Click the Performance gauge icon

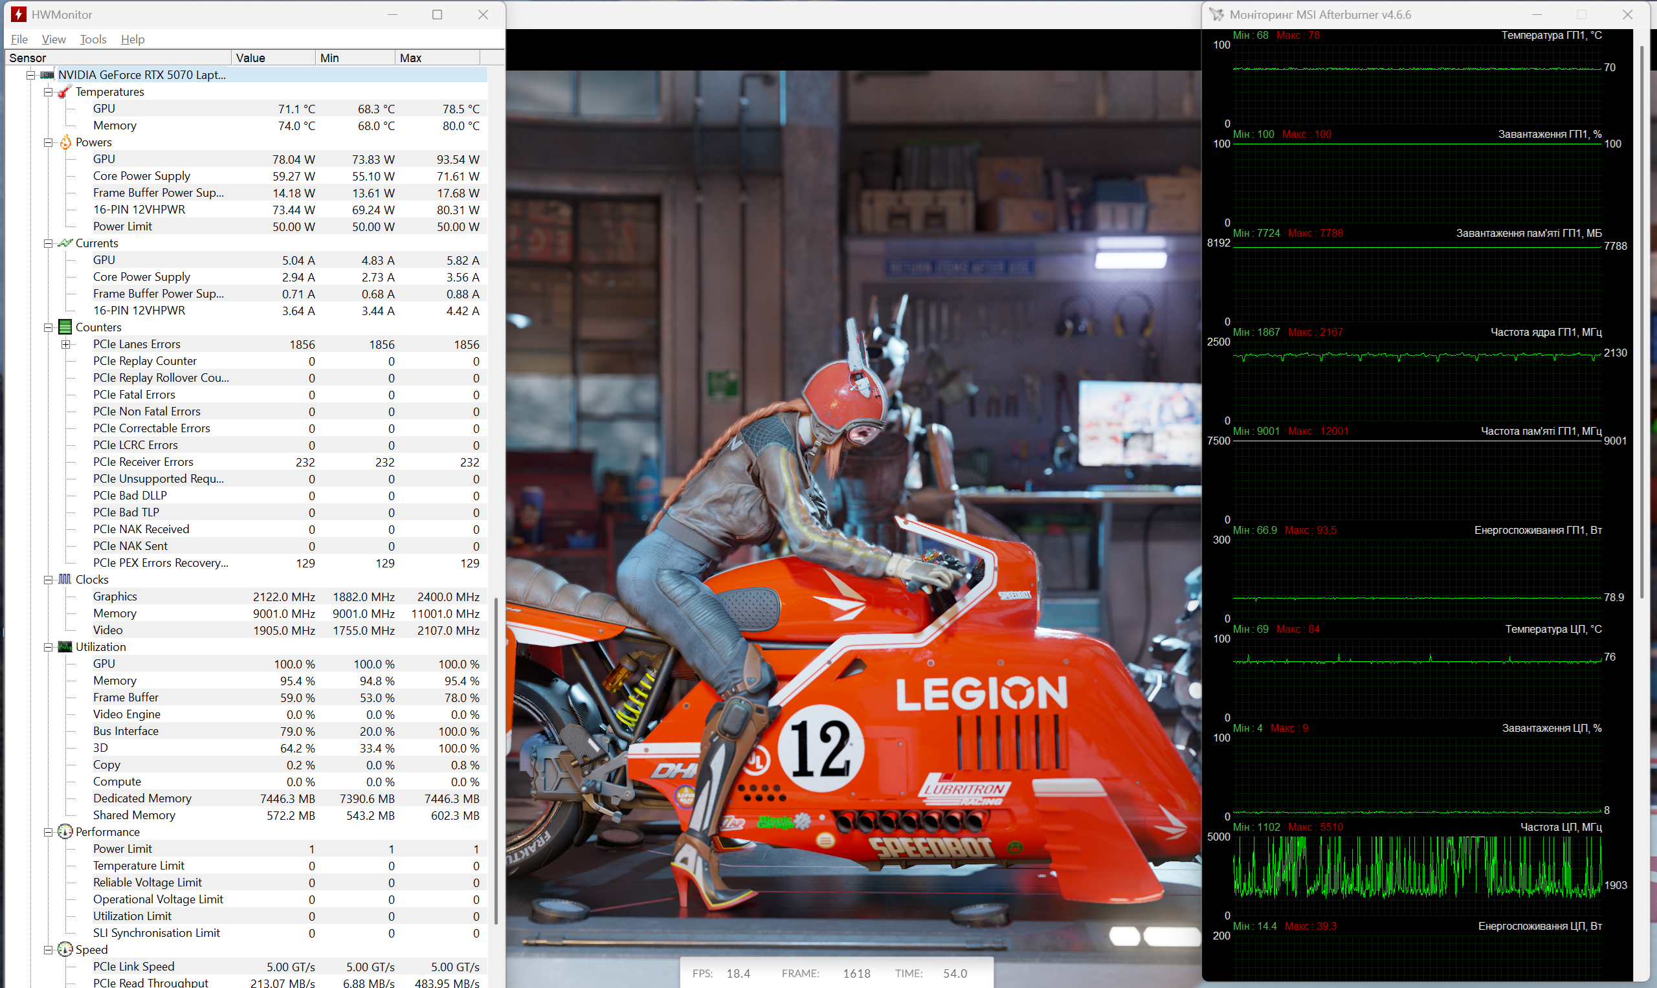[65, 831]
